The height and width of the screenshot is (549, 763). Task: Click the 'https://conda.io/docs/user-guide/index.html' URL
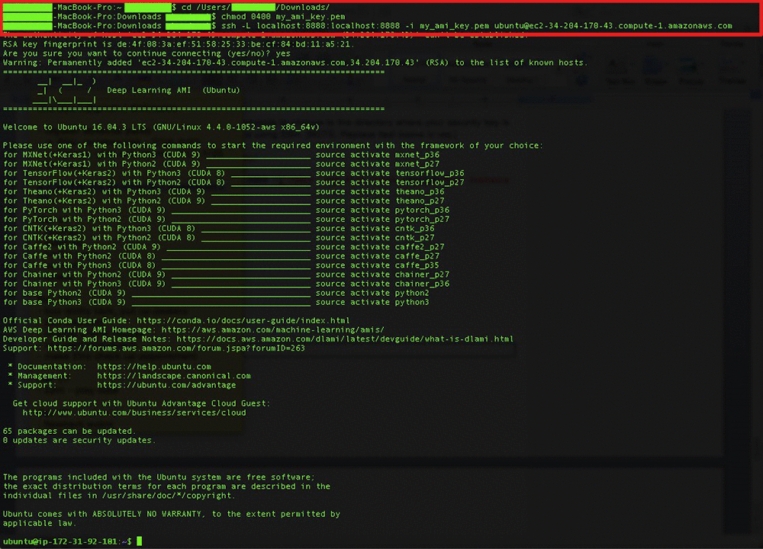click(243, 321)
